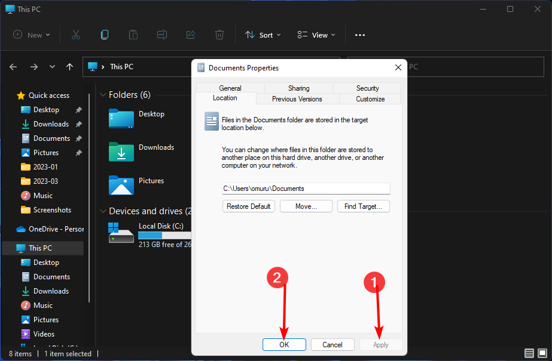The height and width of the screenshot is (361, 552).
Task: Open the See more three-dots menu
Action: click(x=360, y=35)
